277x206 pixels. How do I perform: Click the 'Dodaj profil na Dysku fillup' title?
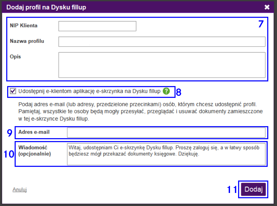[46, 7]
